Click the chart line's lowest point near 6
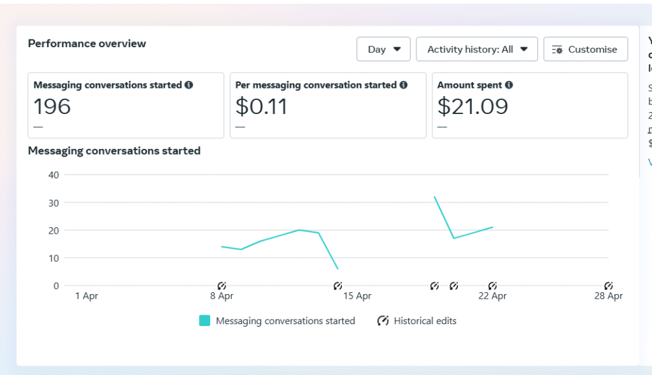Image resolution: width=652 pixels, height=375 pixels. (337, 269)
